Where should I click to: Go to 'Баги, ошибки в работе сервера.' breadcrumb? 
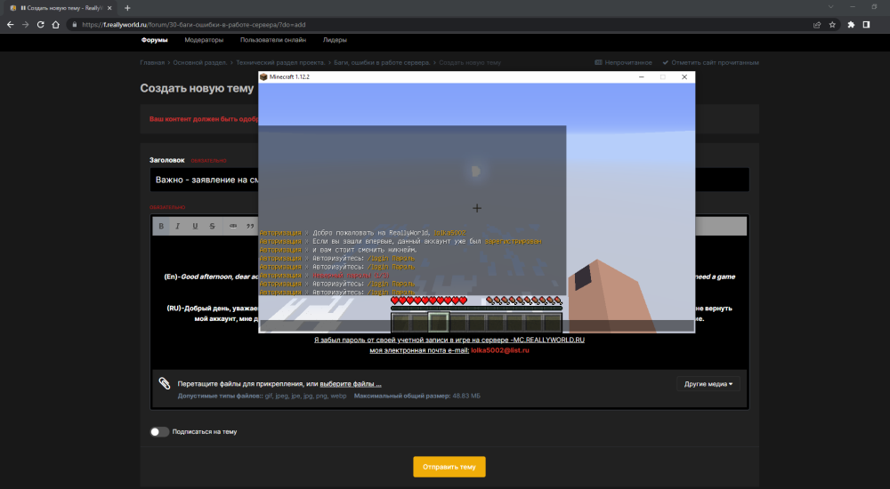pos(382,63)
